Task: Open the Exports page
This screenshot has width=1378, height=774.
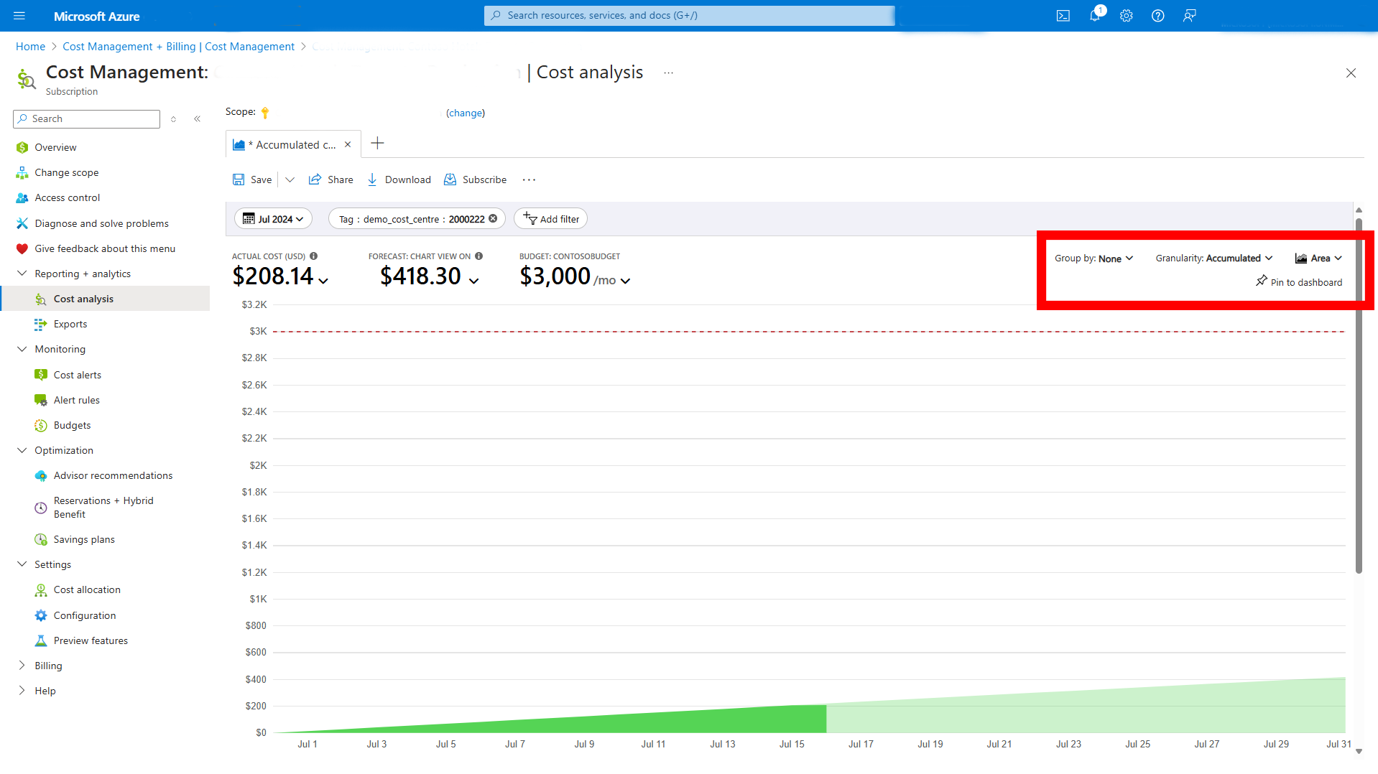Action: click(x=70, y=324)
